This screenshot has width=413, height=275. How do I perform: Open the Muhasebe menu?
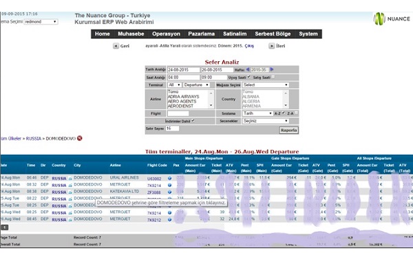point(131,34)
